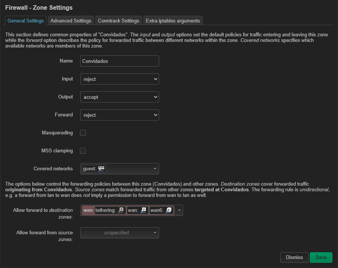Click the green Save button

(321, 258)
